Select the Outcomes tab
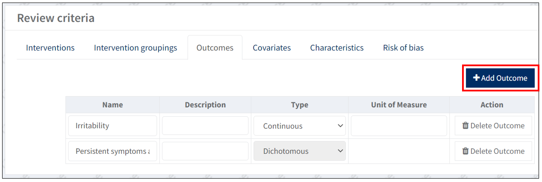 pos(215,48)
